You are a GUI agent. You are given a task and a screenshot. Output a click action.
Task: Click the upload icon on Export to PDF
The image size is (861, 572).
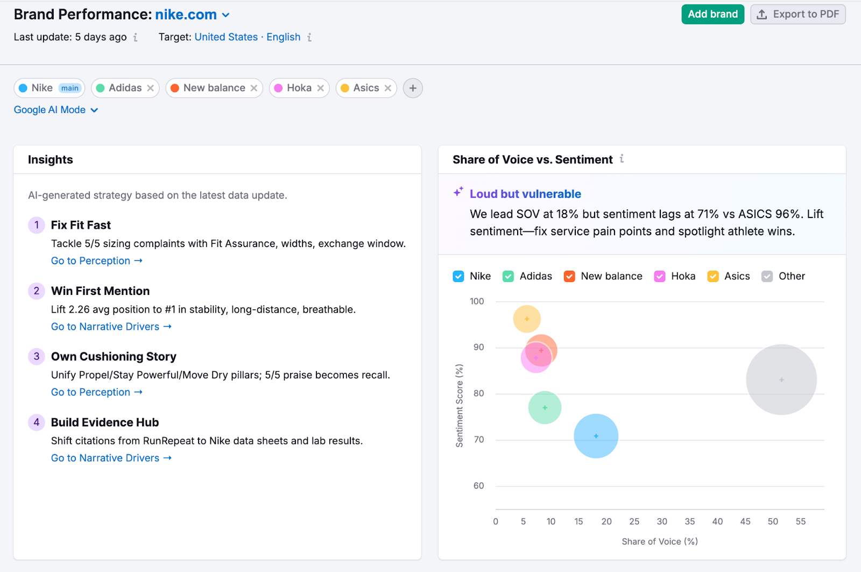coord(762,15)
